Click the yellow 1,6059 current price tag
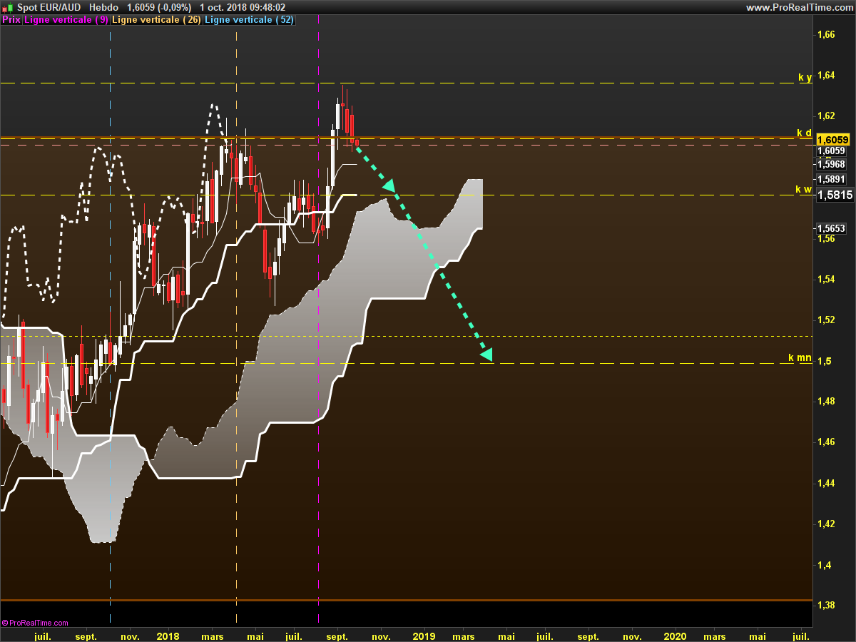This screenshot has height=642, width=856. click(831, 140)
